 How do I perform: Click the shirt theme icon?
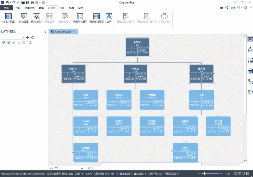[x=239, y=8]
